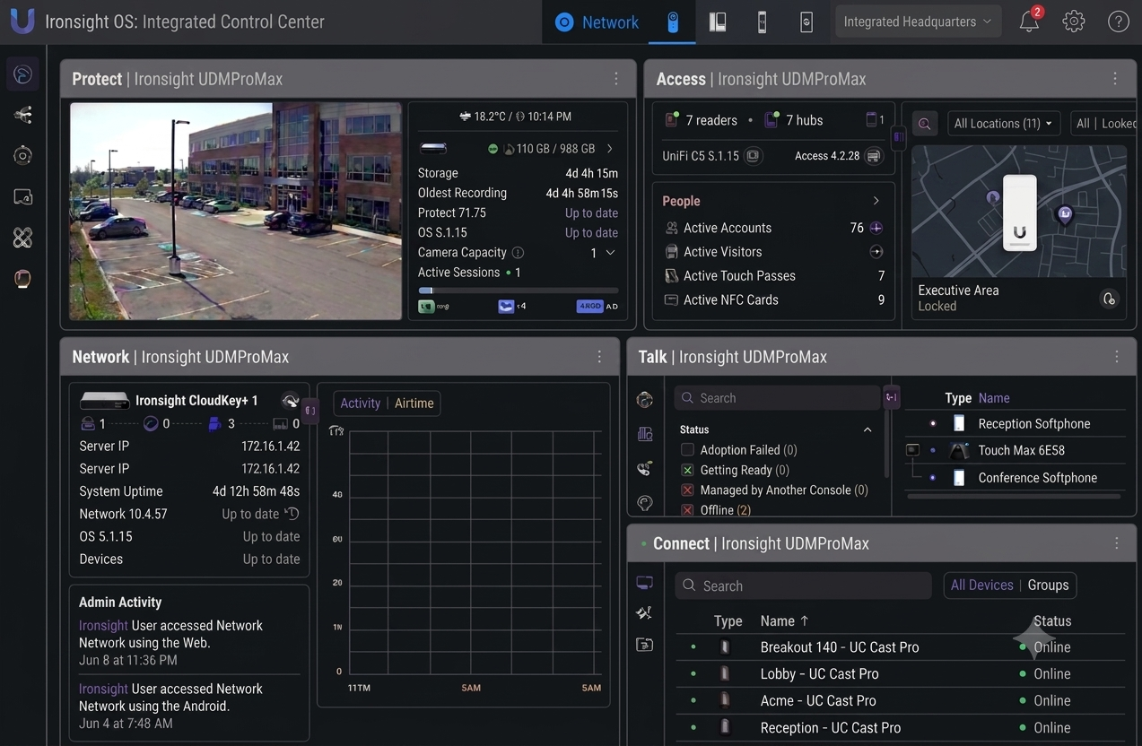
Task: Open the second Ironsight admin activity link
Action: pyautogui.click(x=103, y=689)
